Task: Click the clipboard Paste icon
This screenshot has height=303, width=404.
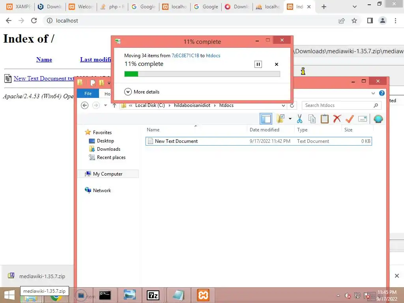Action: pos(325,119)
